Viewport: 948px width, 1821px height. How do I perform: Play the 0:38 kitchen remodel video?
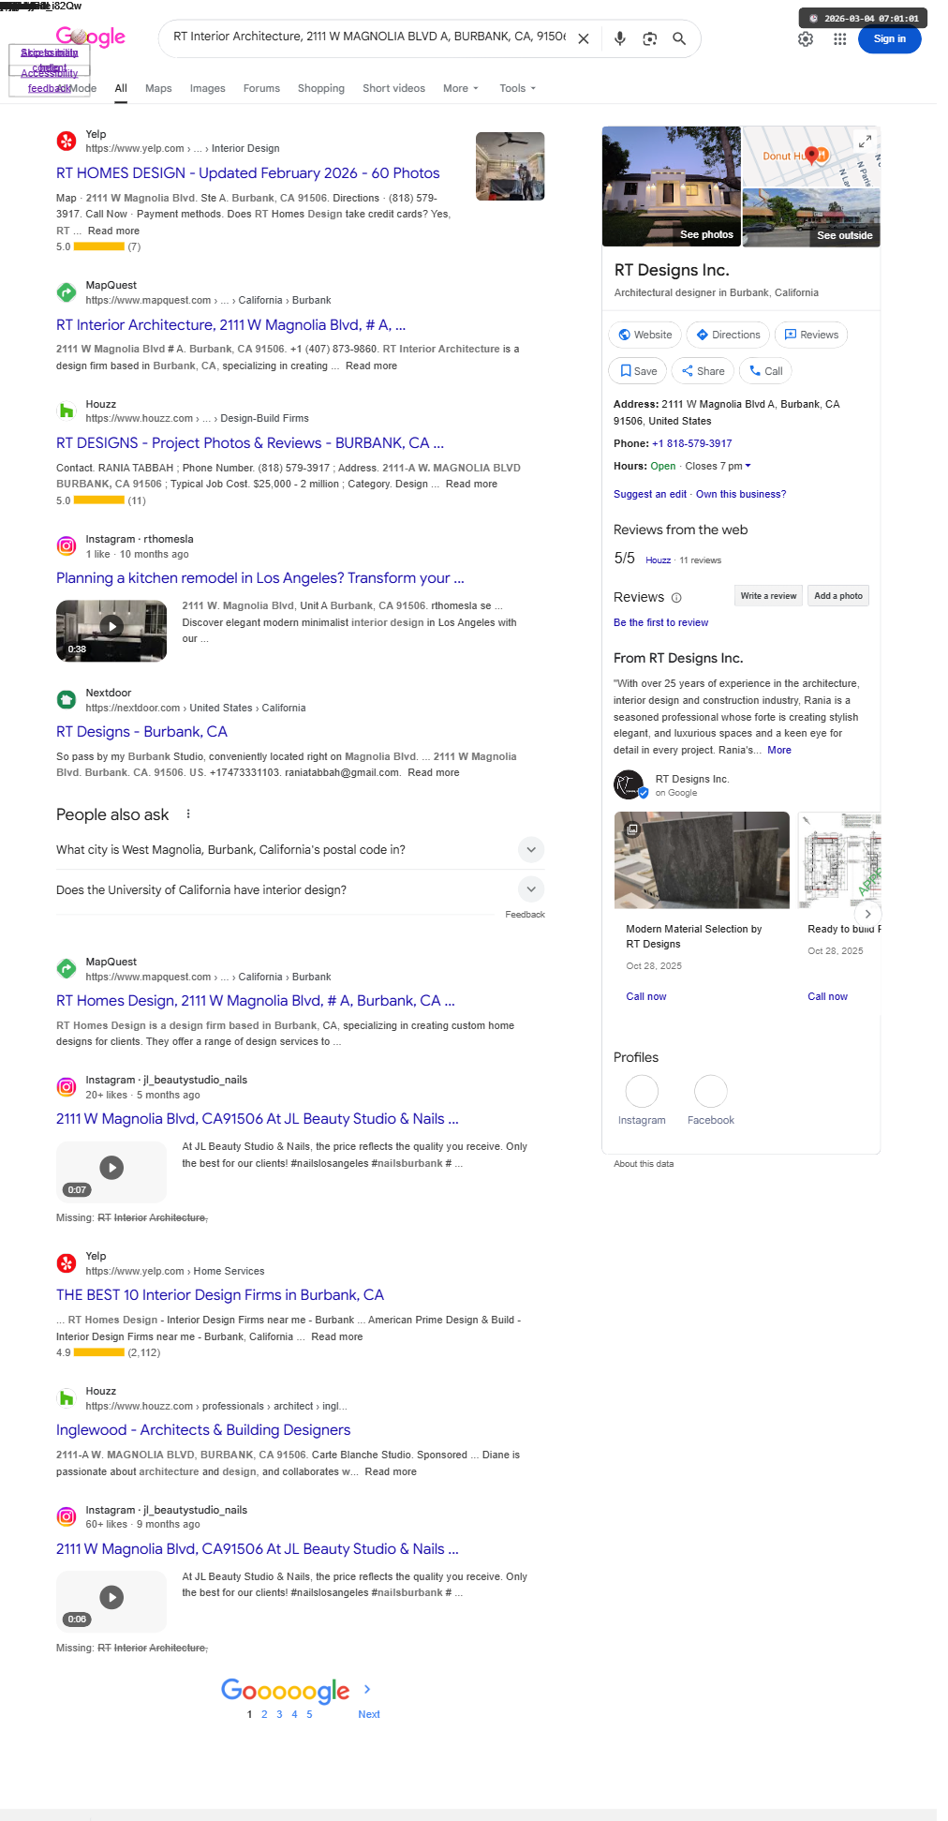[x=111, y=631]
